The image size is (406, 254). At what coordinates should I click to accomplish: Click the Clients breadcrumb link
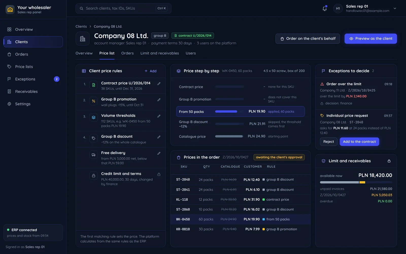point(81,26)
